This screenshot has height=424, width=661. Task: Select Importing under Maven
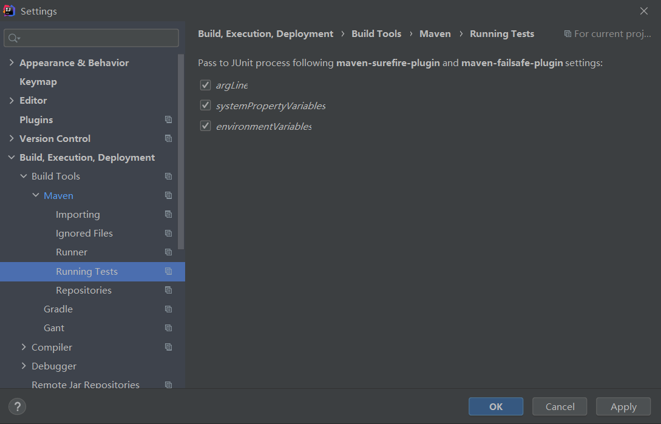(78, 215)
